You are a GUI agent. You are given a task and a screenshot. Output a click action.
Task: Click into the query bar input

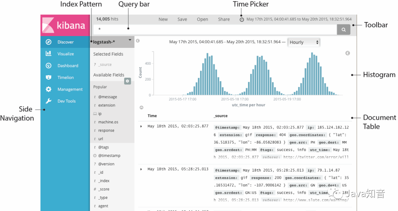tap(215, 29)
